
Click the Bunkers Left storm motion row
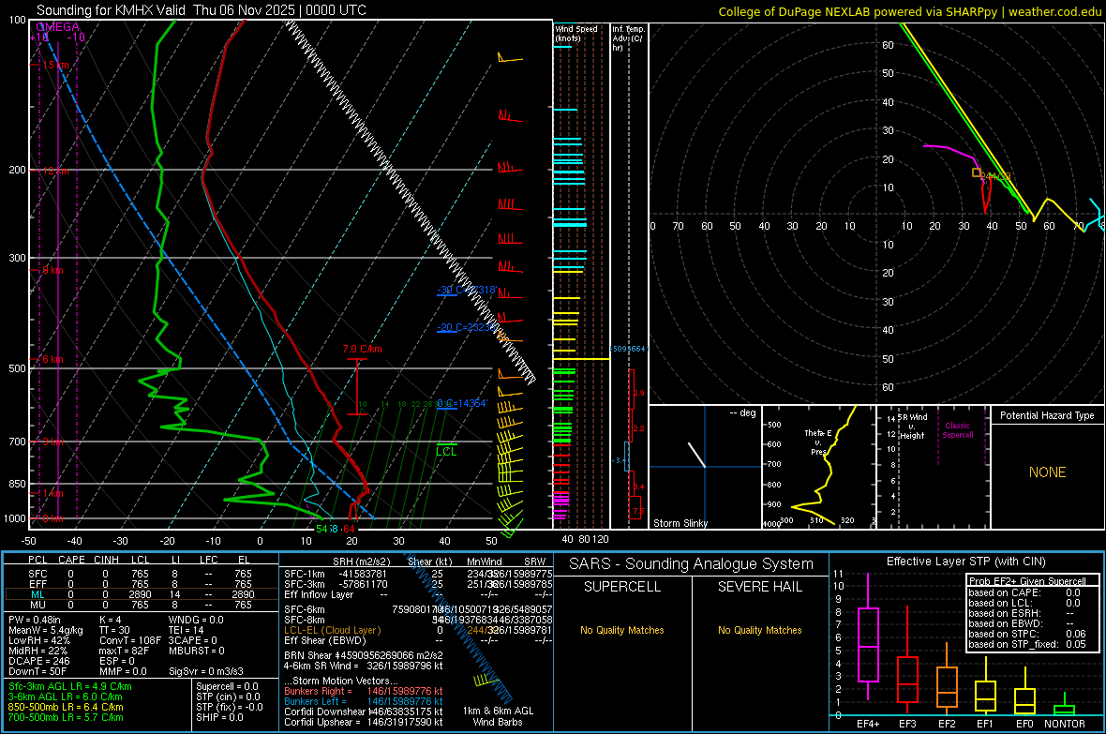364,701
